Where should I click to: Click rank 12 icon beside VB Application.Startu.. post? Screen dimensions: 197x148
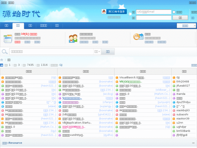60,123
